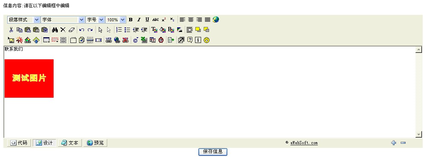Viewport: 425px width, 157px height.
Task: Center align the text
Action: click(191, 19)
